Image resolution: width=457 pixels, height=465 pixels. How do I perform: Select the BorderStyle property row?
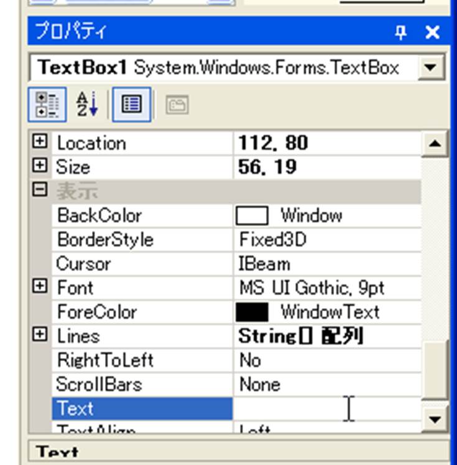104,240
